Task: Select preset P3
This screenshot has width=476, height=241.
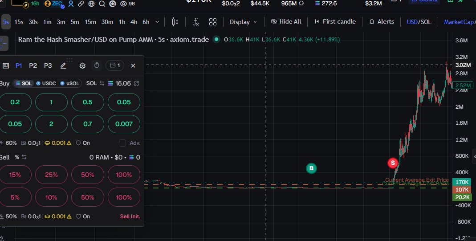Action: 48,65
